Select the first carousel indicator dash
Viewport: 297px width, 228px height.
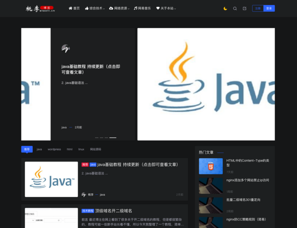[x=96, y=138]
